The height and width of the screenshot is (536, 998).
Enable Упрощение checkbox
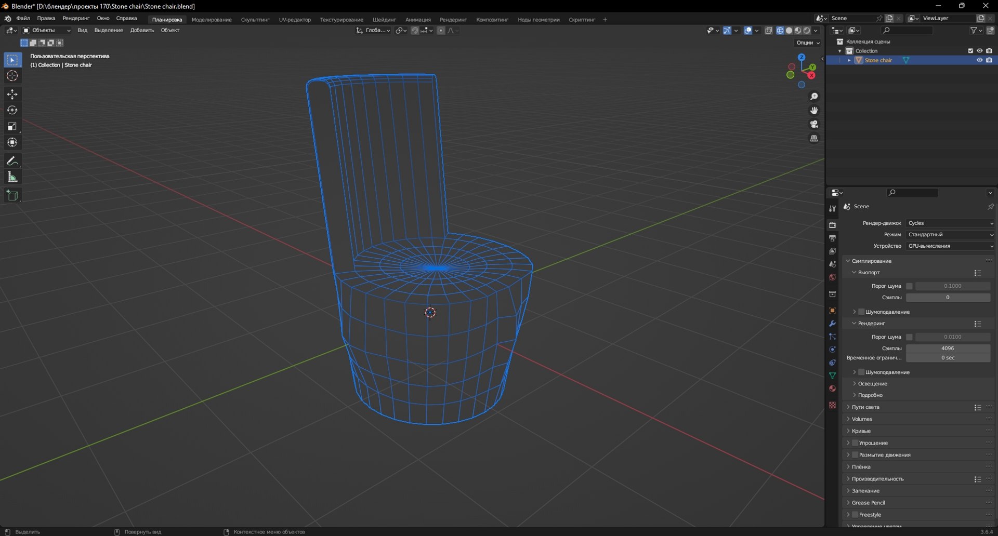(855, 443)
